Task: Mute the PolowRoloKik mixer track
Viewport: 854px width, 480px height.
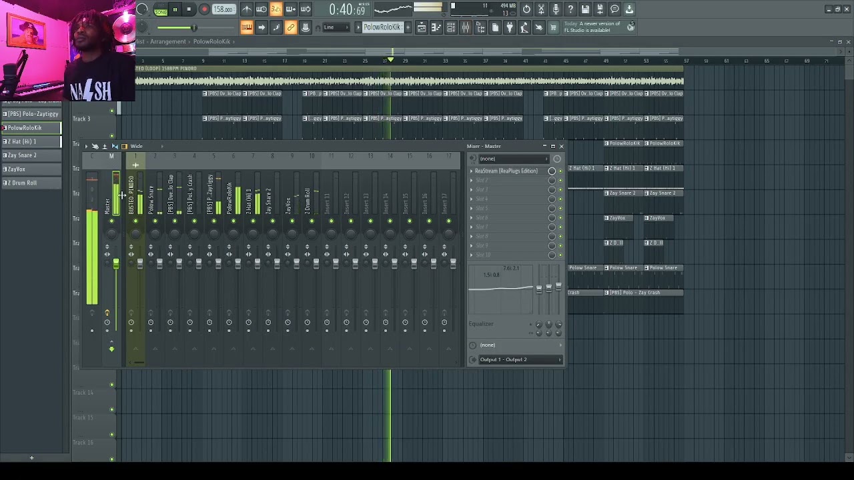Action: (x=233, y=221)
